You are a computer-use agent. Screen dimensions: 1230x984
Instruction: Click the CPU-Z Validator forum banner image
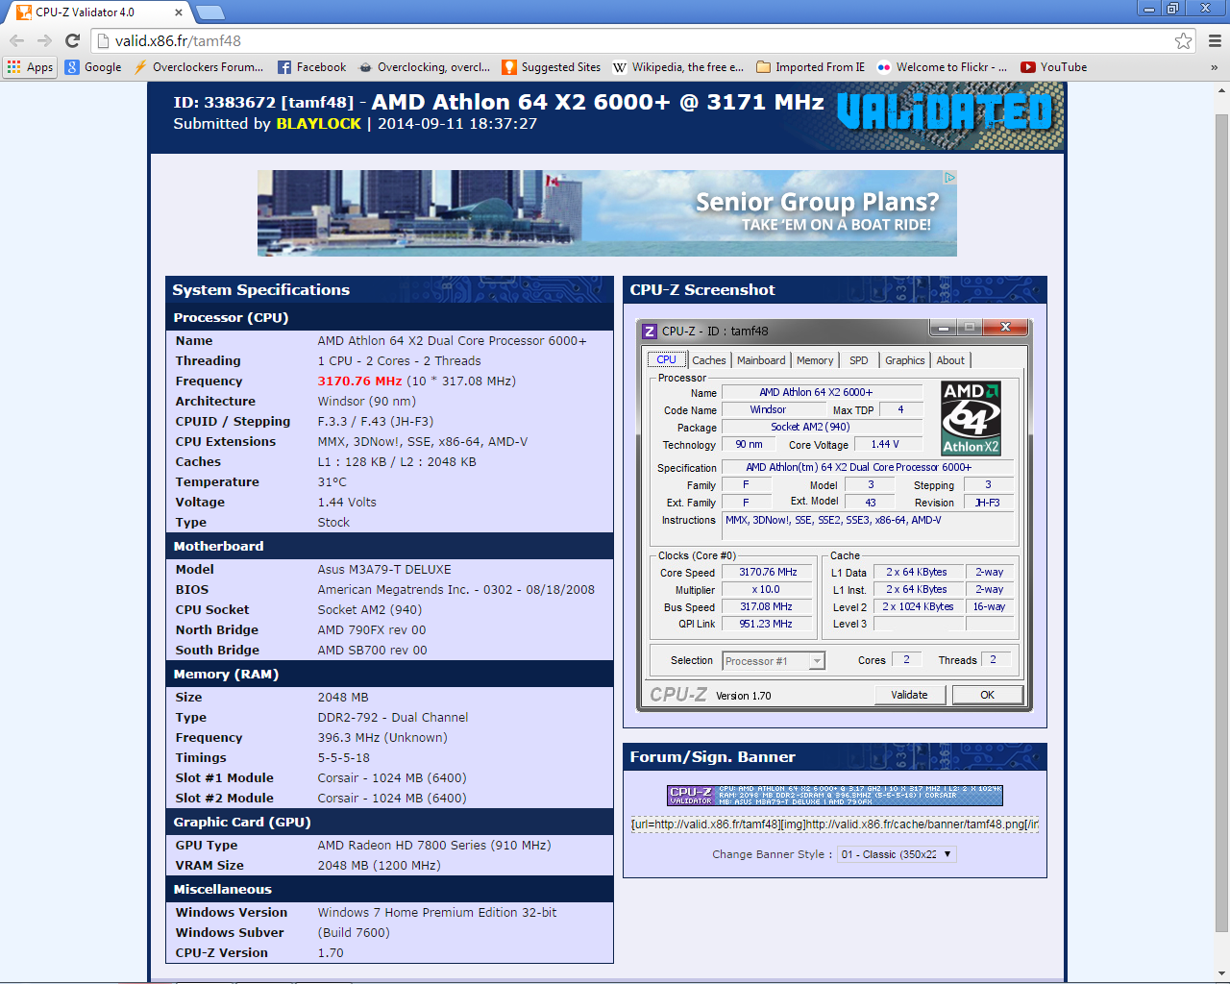pos(835,796)
